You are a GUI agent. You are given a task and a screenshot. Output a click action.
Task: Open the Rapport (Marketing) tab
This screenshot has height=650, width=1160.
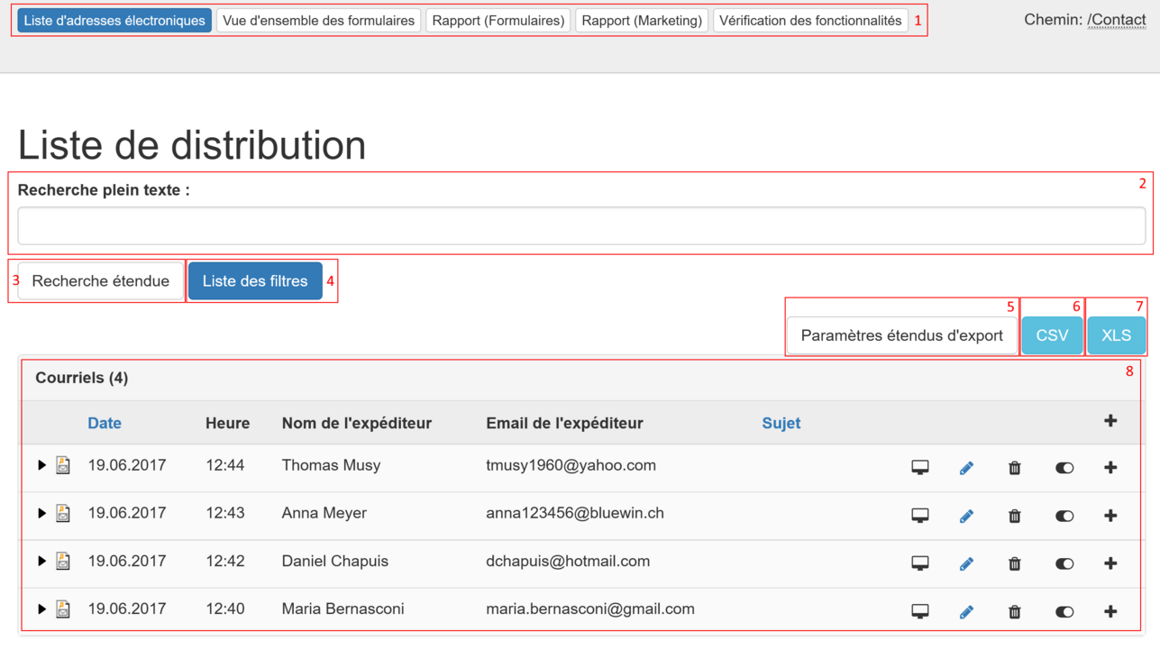[641, 20]
